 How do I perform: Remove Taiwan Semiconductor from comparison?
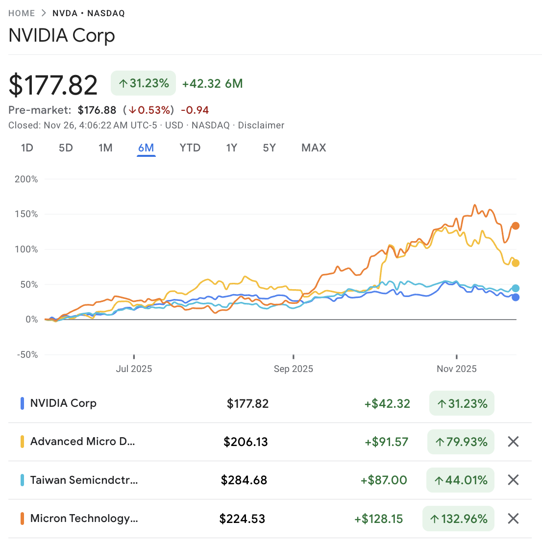coord(513,480)
